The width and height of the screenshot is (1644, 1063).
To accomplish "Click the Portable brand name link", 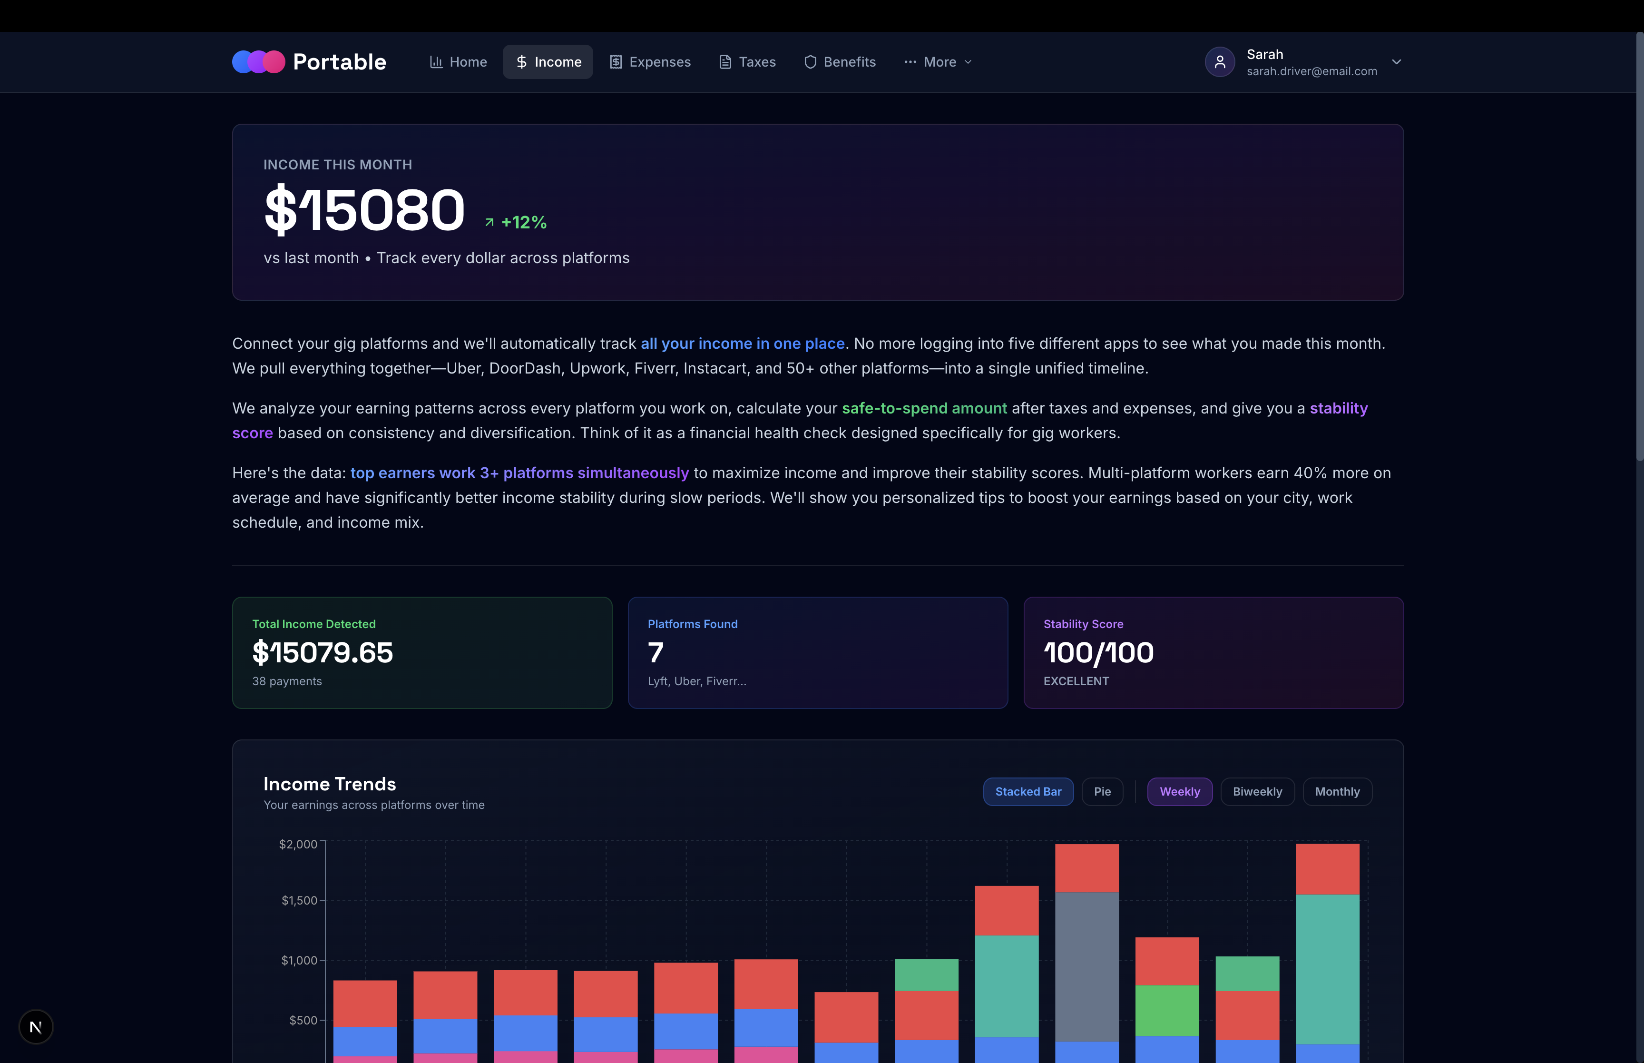I will 340,62.
